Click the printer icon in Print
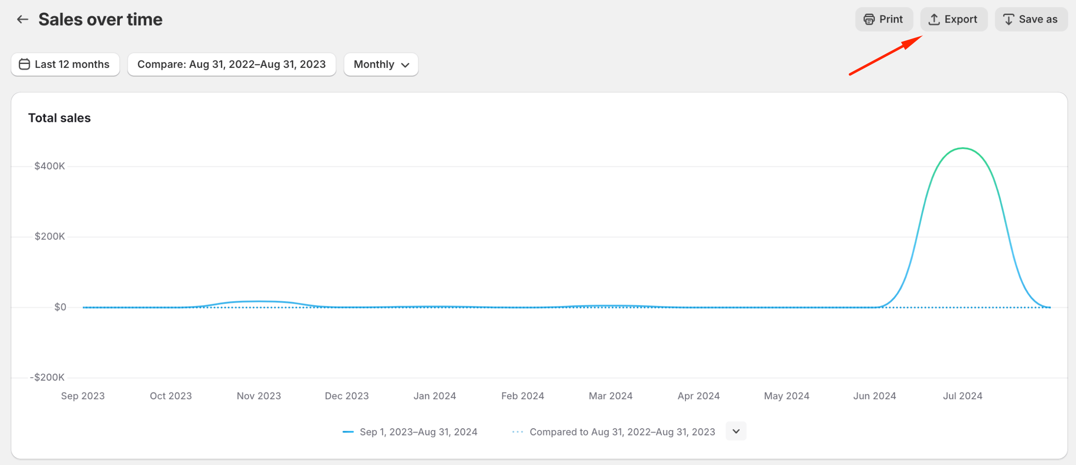Screen dimensions: 1076x465 tap(869, 19)
